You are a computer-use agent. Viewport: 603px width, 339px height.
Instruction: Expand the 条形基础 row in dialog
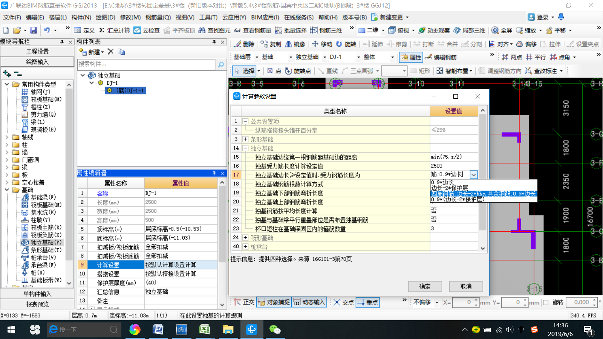(x=245, y=139)
